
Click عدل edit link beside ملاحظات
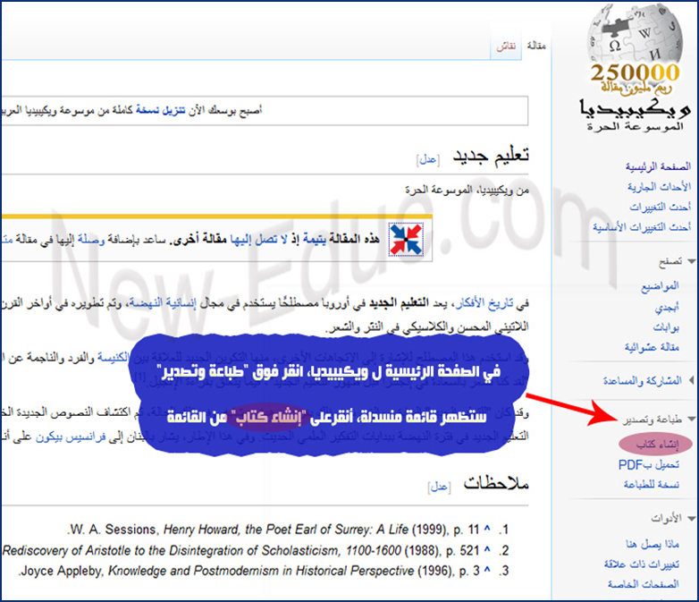coord(439,487)
